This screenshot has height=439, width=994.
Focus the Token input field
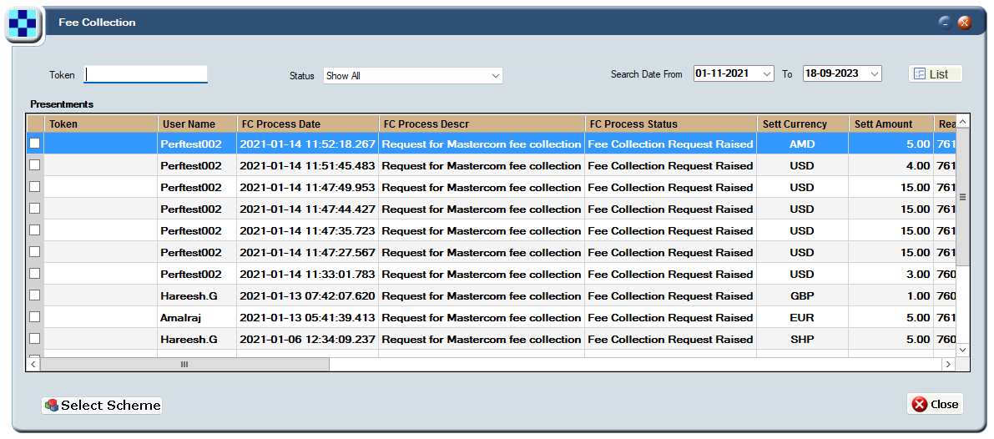point(146,75)
